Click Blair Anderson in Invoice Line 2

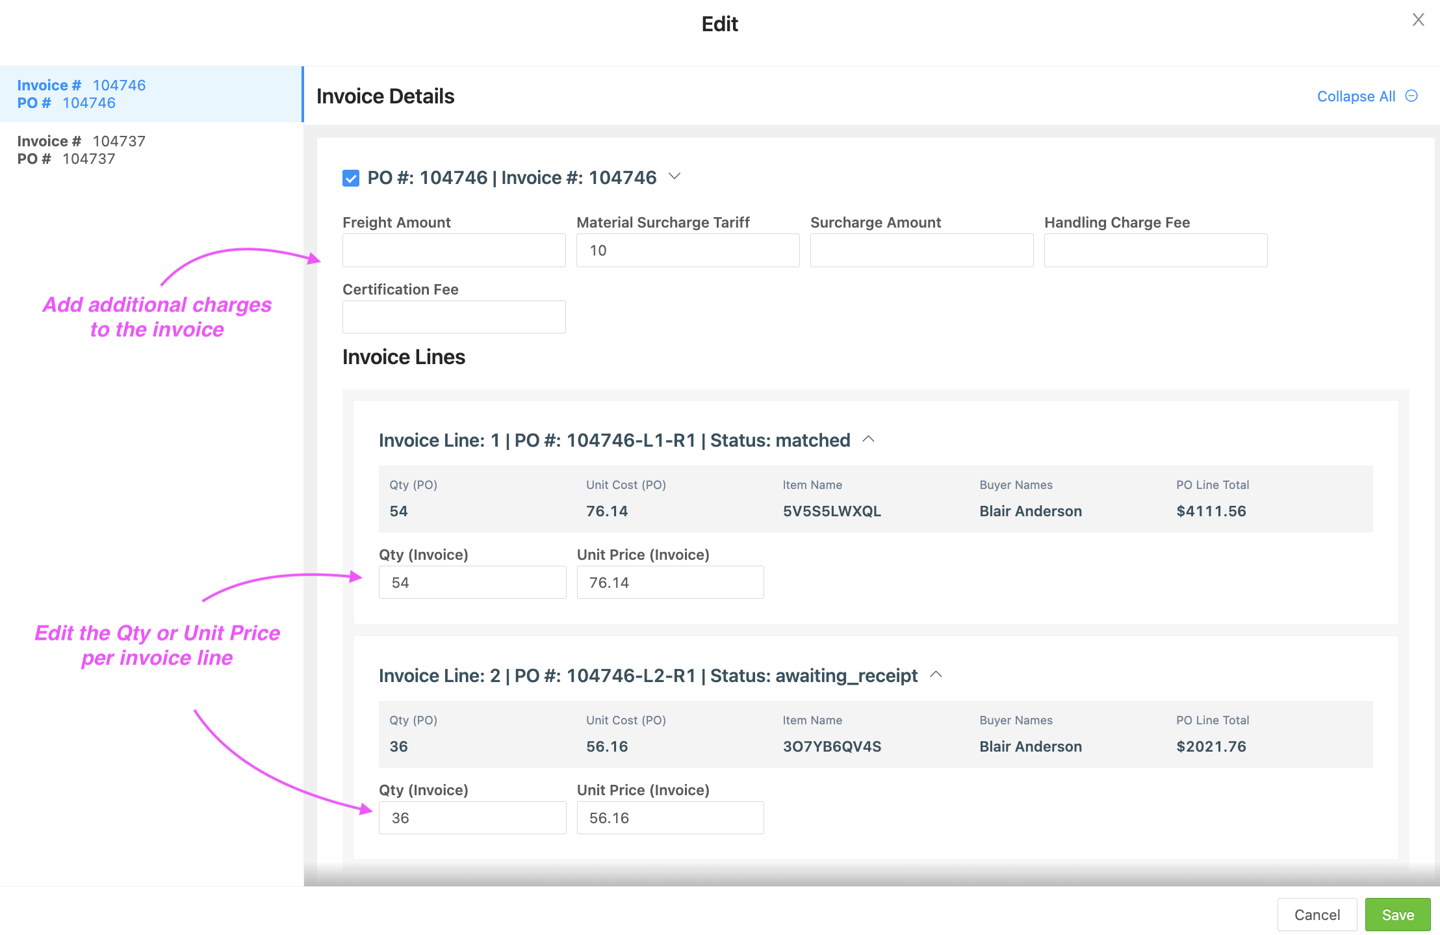(1031, 746)
